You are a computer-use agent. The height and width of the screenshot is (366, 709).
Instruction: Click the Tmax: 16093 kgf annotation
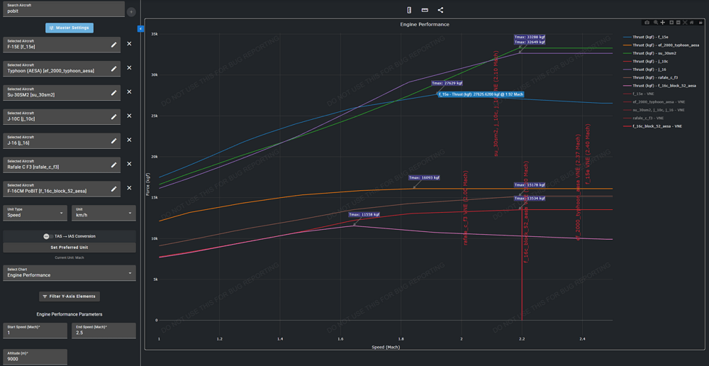tap(424, 178)
